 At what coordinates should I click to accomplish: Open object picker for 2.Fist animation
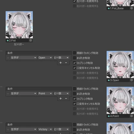click(x=30, y=40)
